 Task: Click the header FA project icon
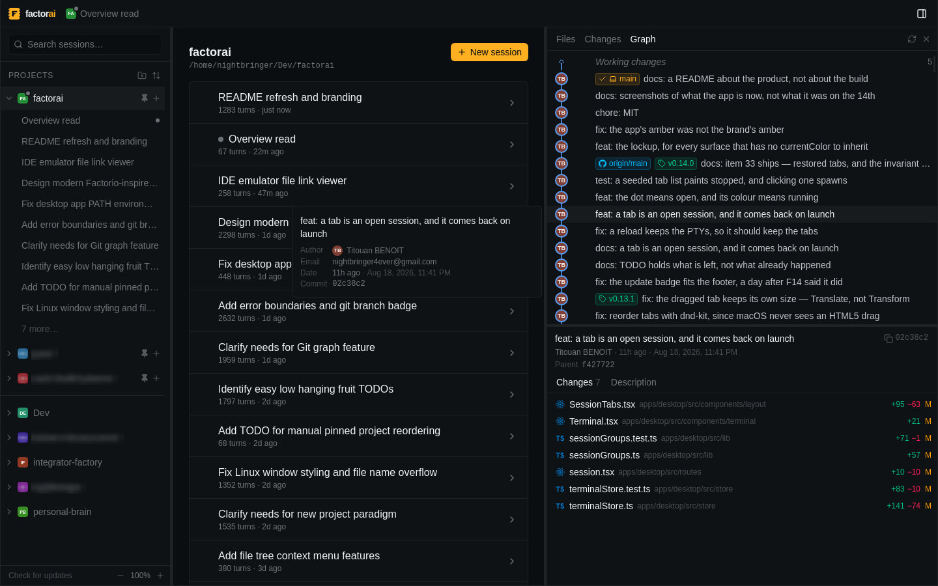[x=71, y=14]
